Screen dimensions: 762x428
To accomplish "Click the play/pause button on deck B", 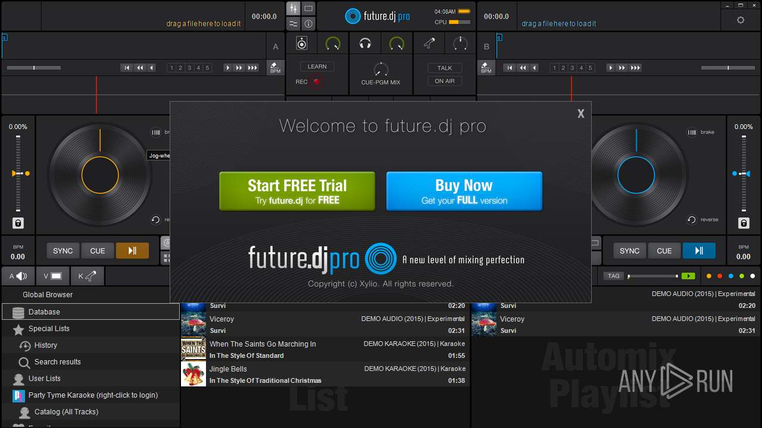I will [x=699, y=251].
